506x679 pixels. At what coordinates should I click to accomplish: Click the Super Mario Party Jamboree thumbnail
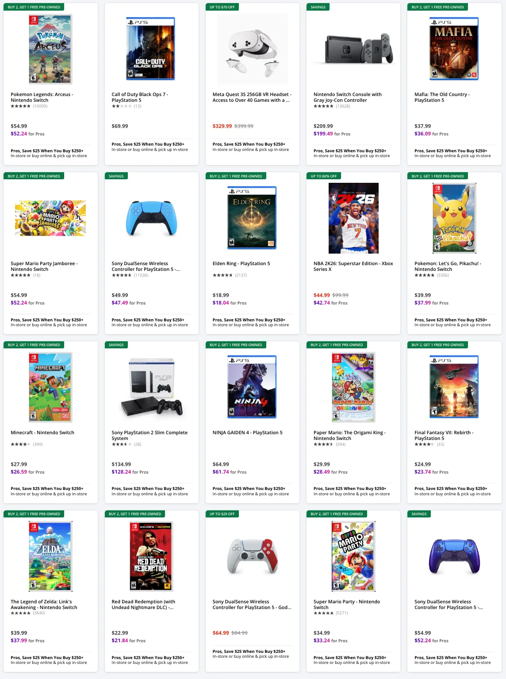[50, 218]
